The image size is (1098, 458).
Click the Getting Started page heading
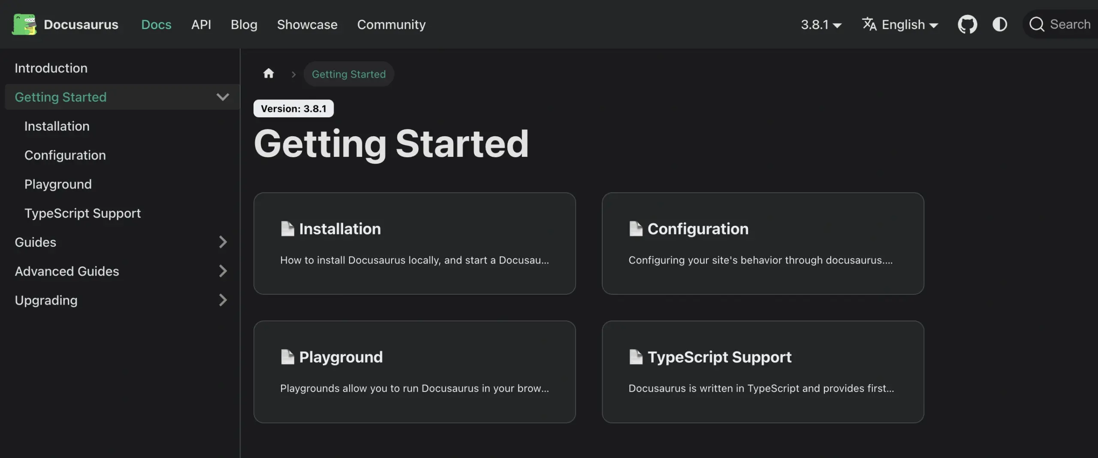391,144
